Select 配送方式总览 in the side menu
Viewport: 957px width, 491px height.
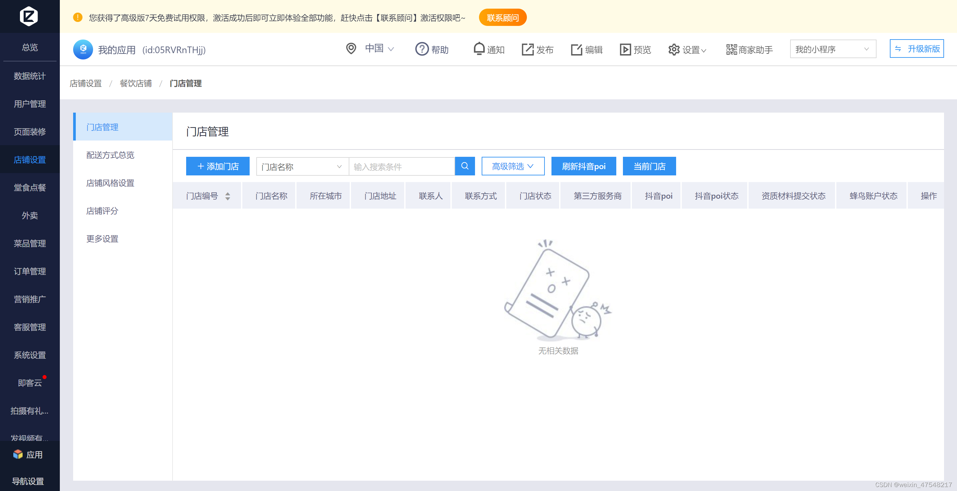tap(110, 155)
